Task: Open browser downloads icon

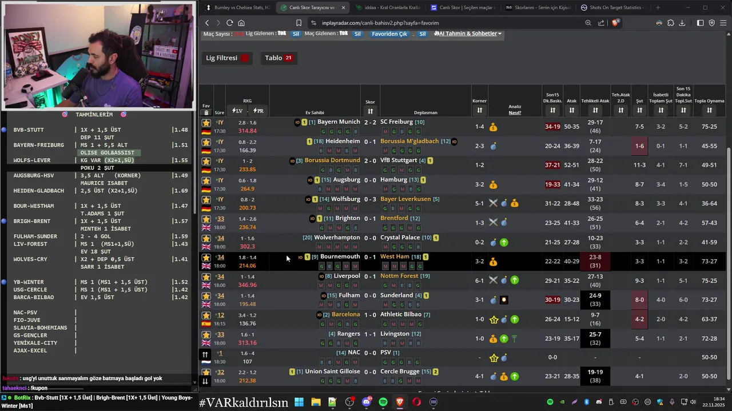Action: [x=682, y=23]
